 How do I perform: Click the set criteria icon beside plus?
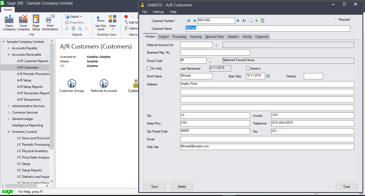263,21
